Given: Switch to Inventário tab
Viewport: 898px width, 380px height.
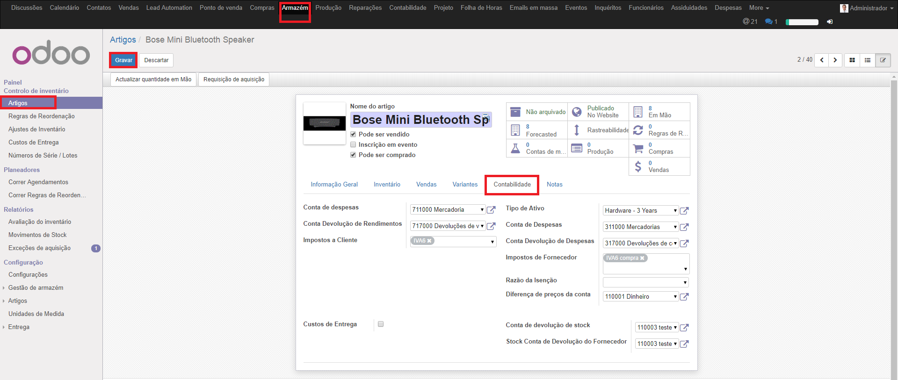Looking at the screenshot, I should 387,185.
